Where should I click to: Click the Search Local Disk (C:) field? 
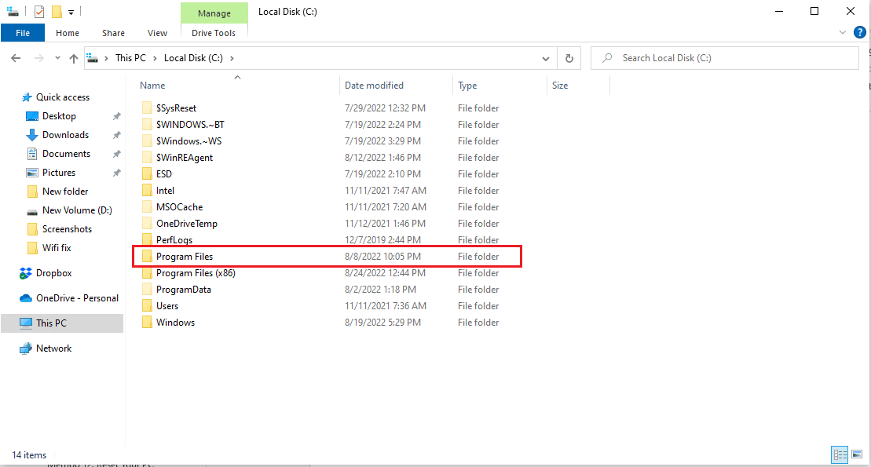click(x=725, y=58)
